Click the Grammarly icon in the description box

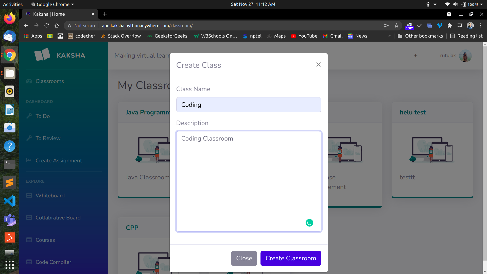point(309,223)
